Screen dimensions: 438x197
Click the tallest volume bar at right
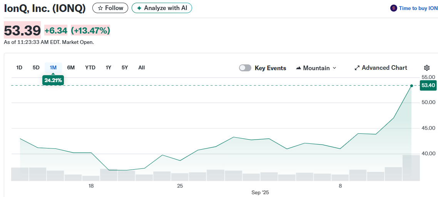411,168
